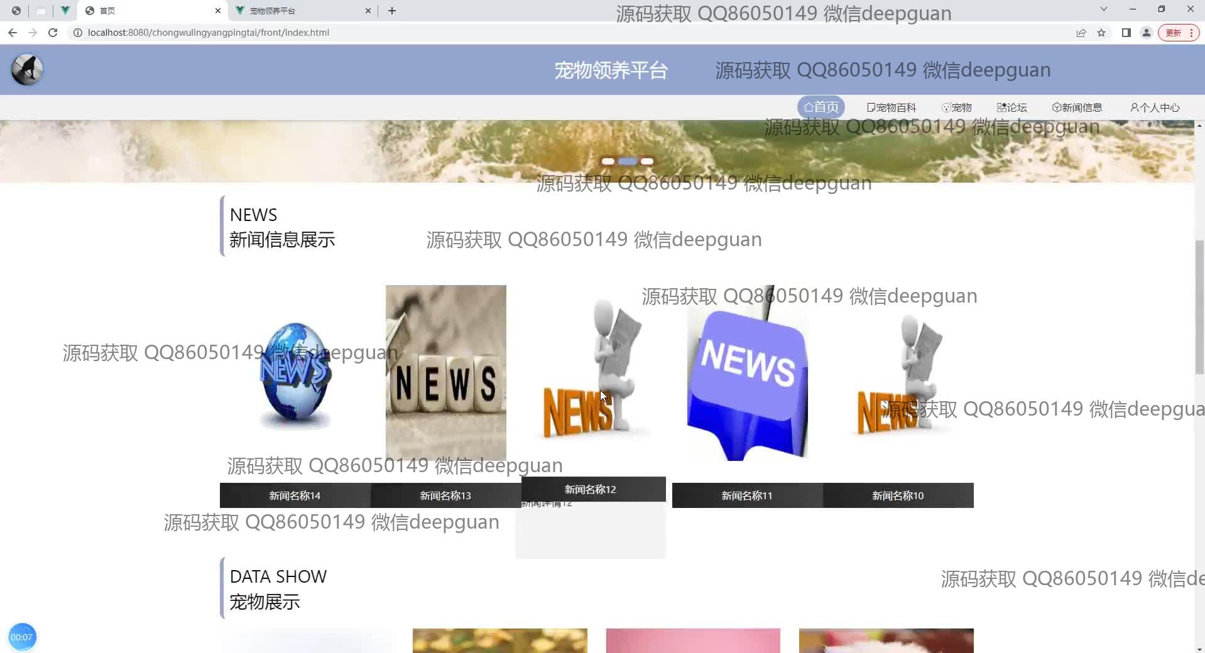
Task: Expand the tab search chevron dropdown
Action: 1103,9
